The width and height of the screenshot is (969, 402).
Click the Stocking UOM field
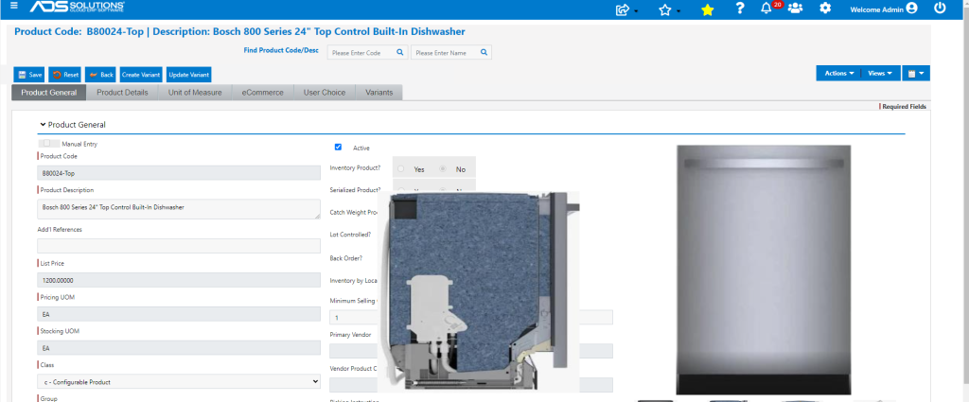click(x=179, y=348)
